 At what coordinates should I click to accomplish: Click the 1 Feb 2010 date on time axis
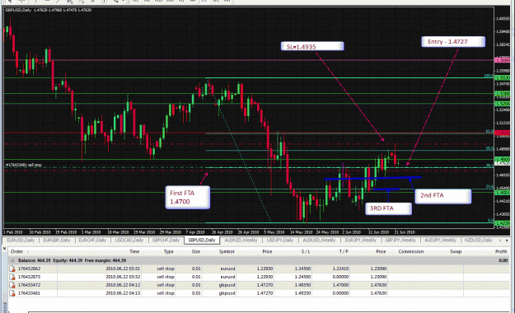[x=13, y=232]
